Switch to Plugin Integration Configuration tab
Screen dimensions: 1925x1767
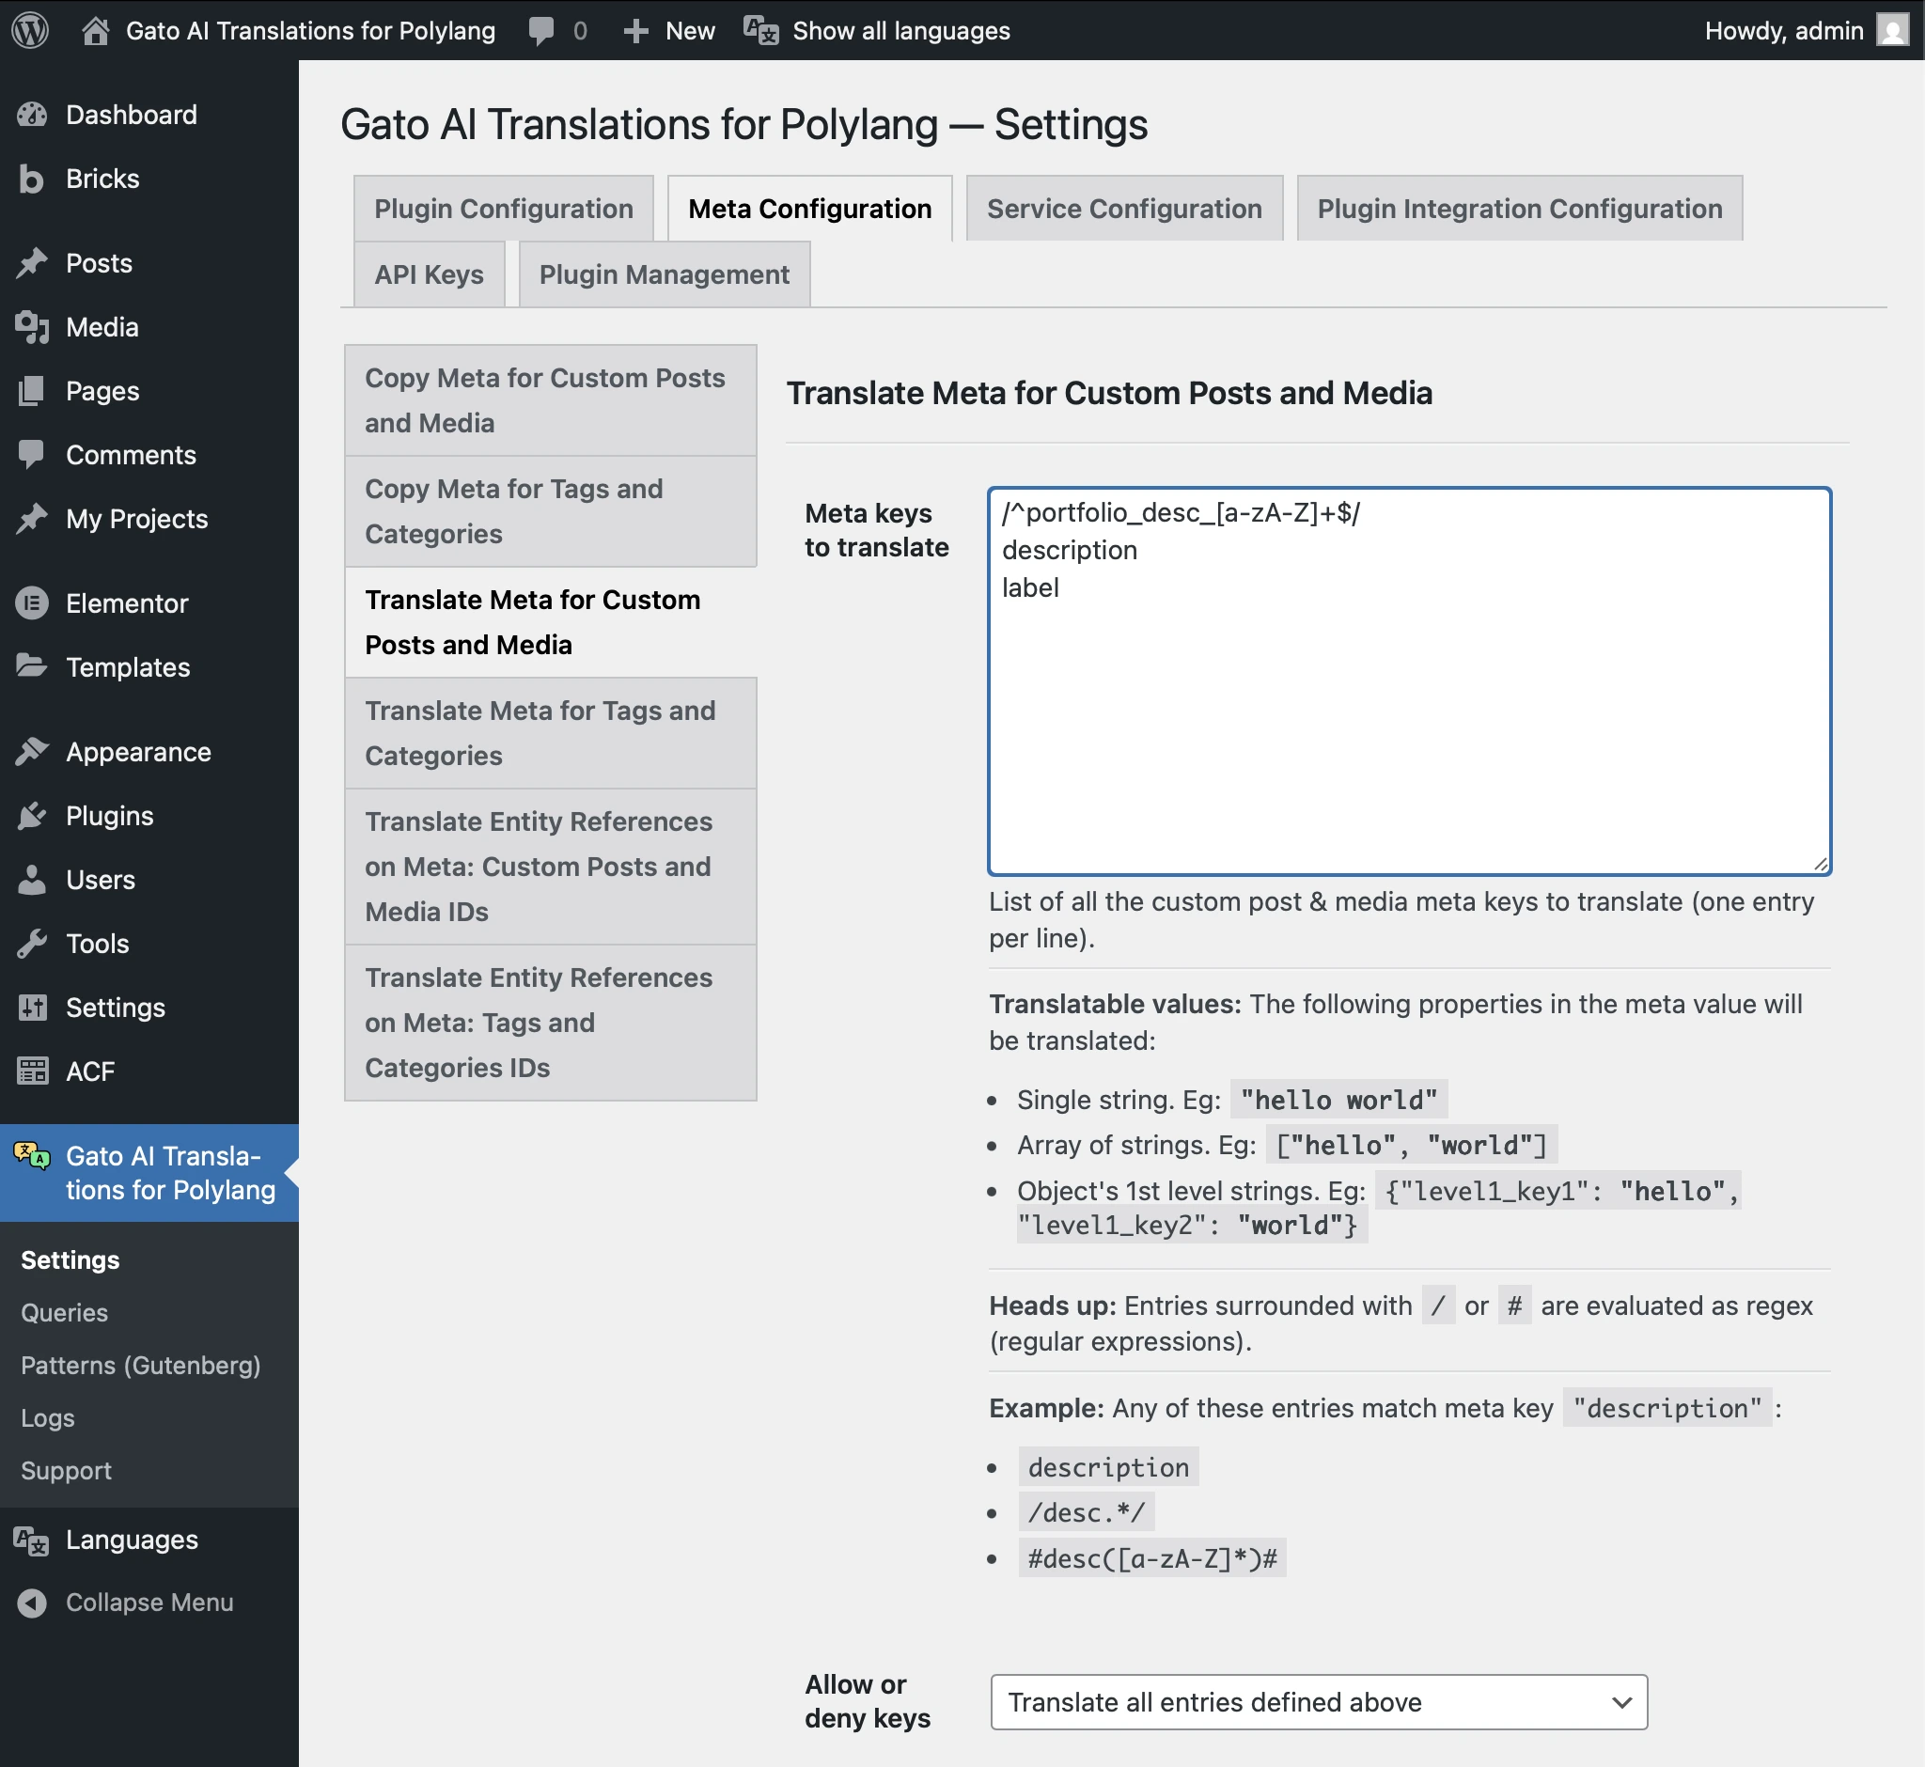pos(1519,208)
